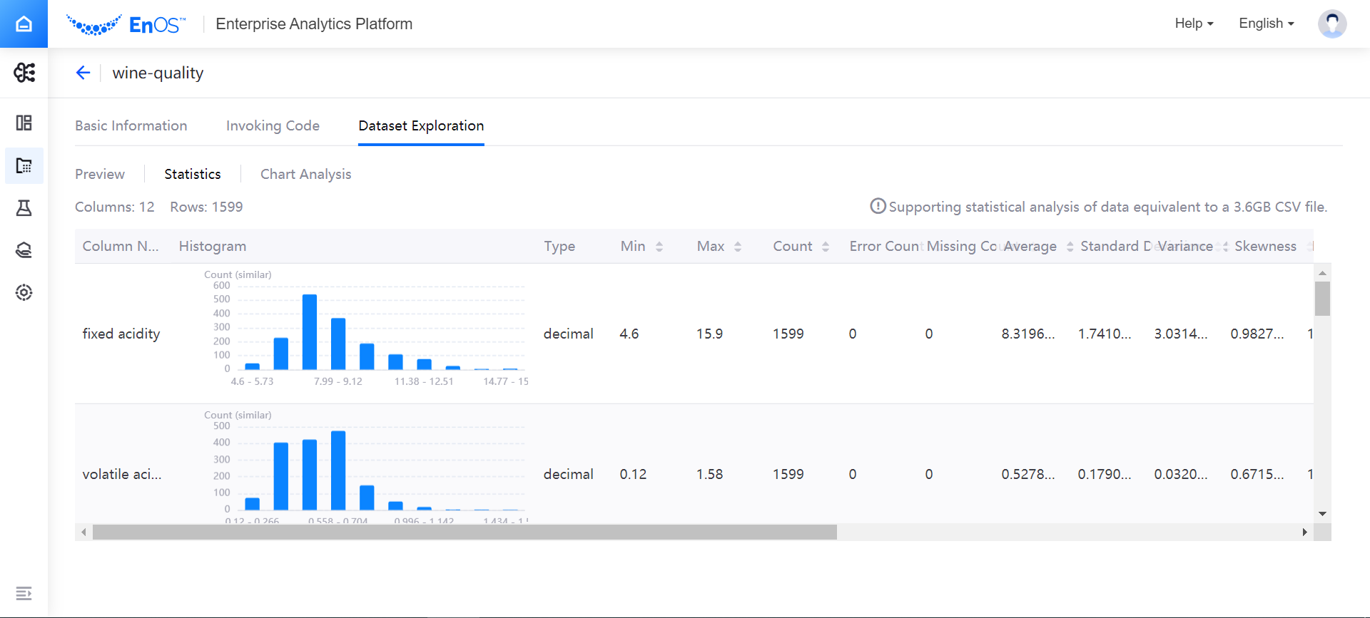Open the settings gear sidebar icon
Image resolution: width=1370 pixels, height=618 pixels.
[24, 293]
